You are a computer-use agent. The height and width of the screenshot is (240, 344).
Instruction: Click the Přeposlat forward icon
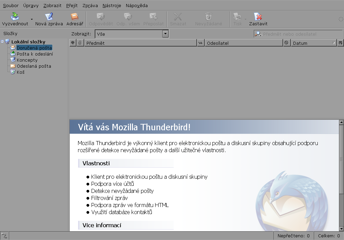[x=153, y=16]
